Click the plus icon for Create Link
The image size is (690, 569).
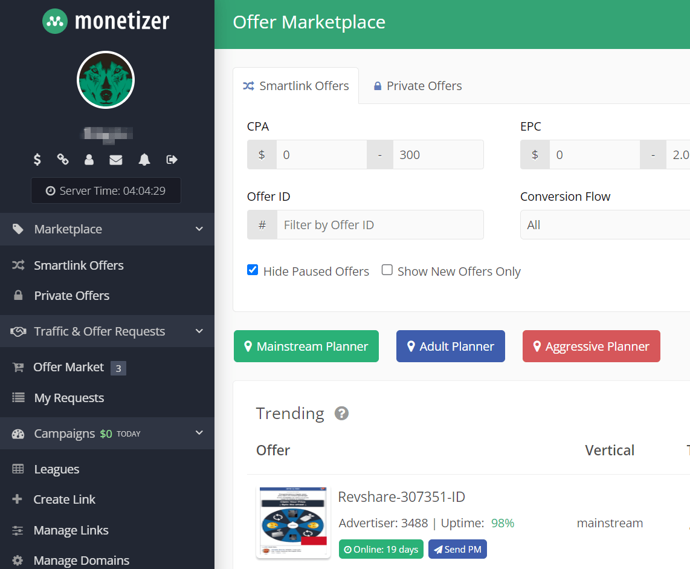[17, 499]
